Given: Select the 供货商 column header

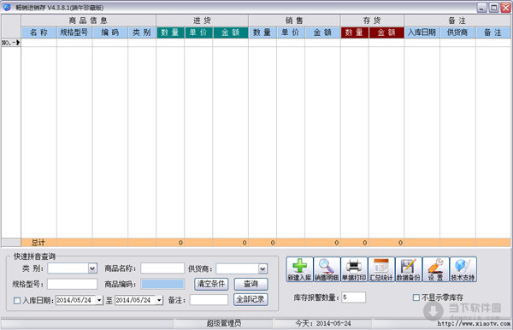Looking at the screenshot, I should [x=457, y=32].
